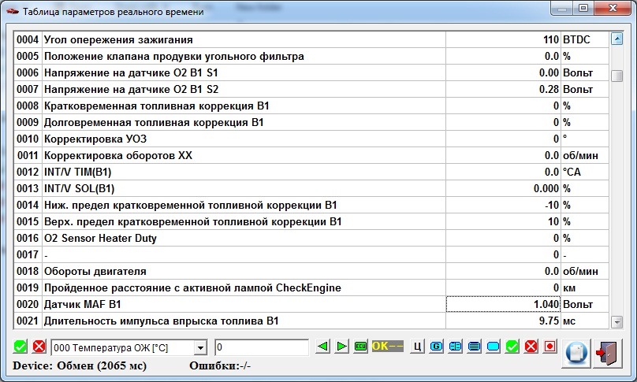Screen dimensions: 637x382
Task: Minimize the real-time parameters table window
Action: click(562, 8)
